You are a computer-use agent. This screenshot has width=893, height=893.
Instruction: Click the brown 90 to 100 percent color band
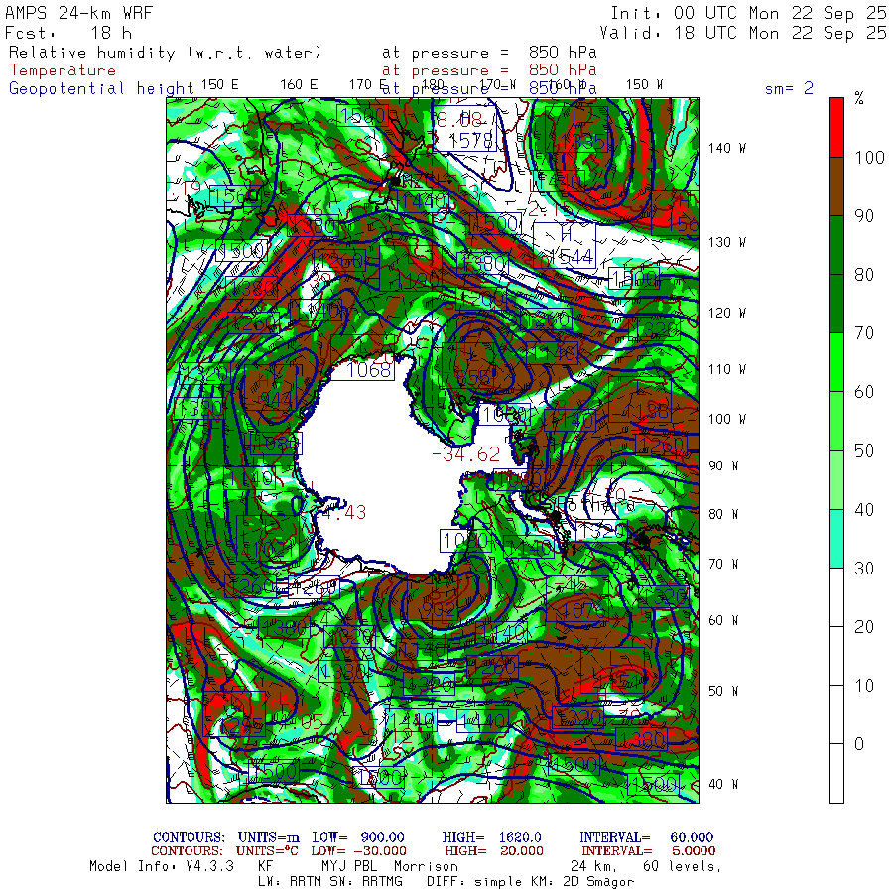836,187
